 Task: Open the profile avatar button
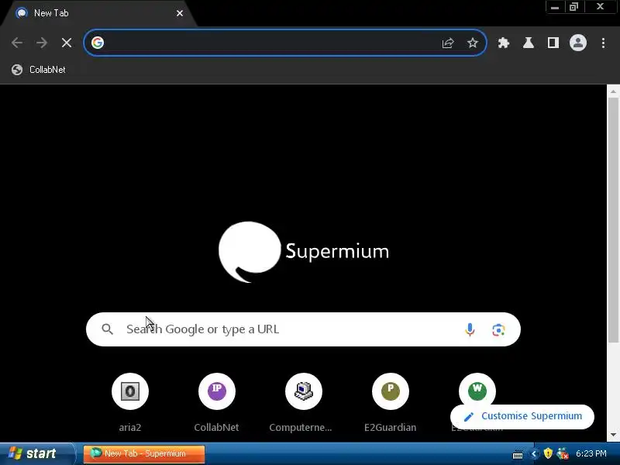click(577, 43)
